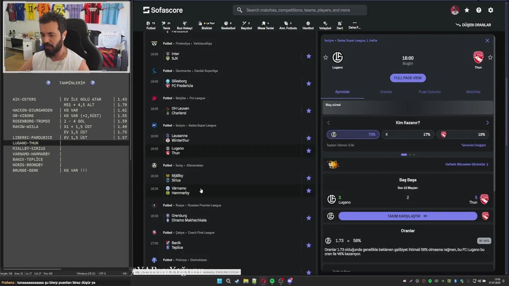The image size is (509, 286).
Task: Open the Futbol sport category
Action: 151,25
